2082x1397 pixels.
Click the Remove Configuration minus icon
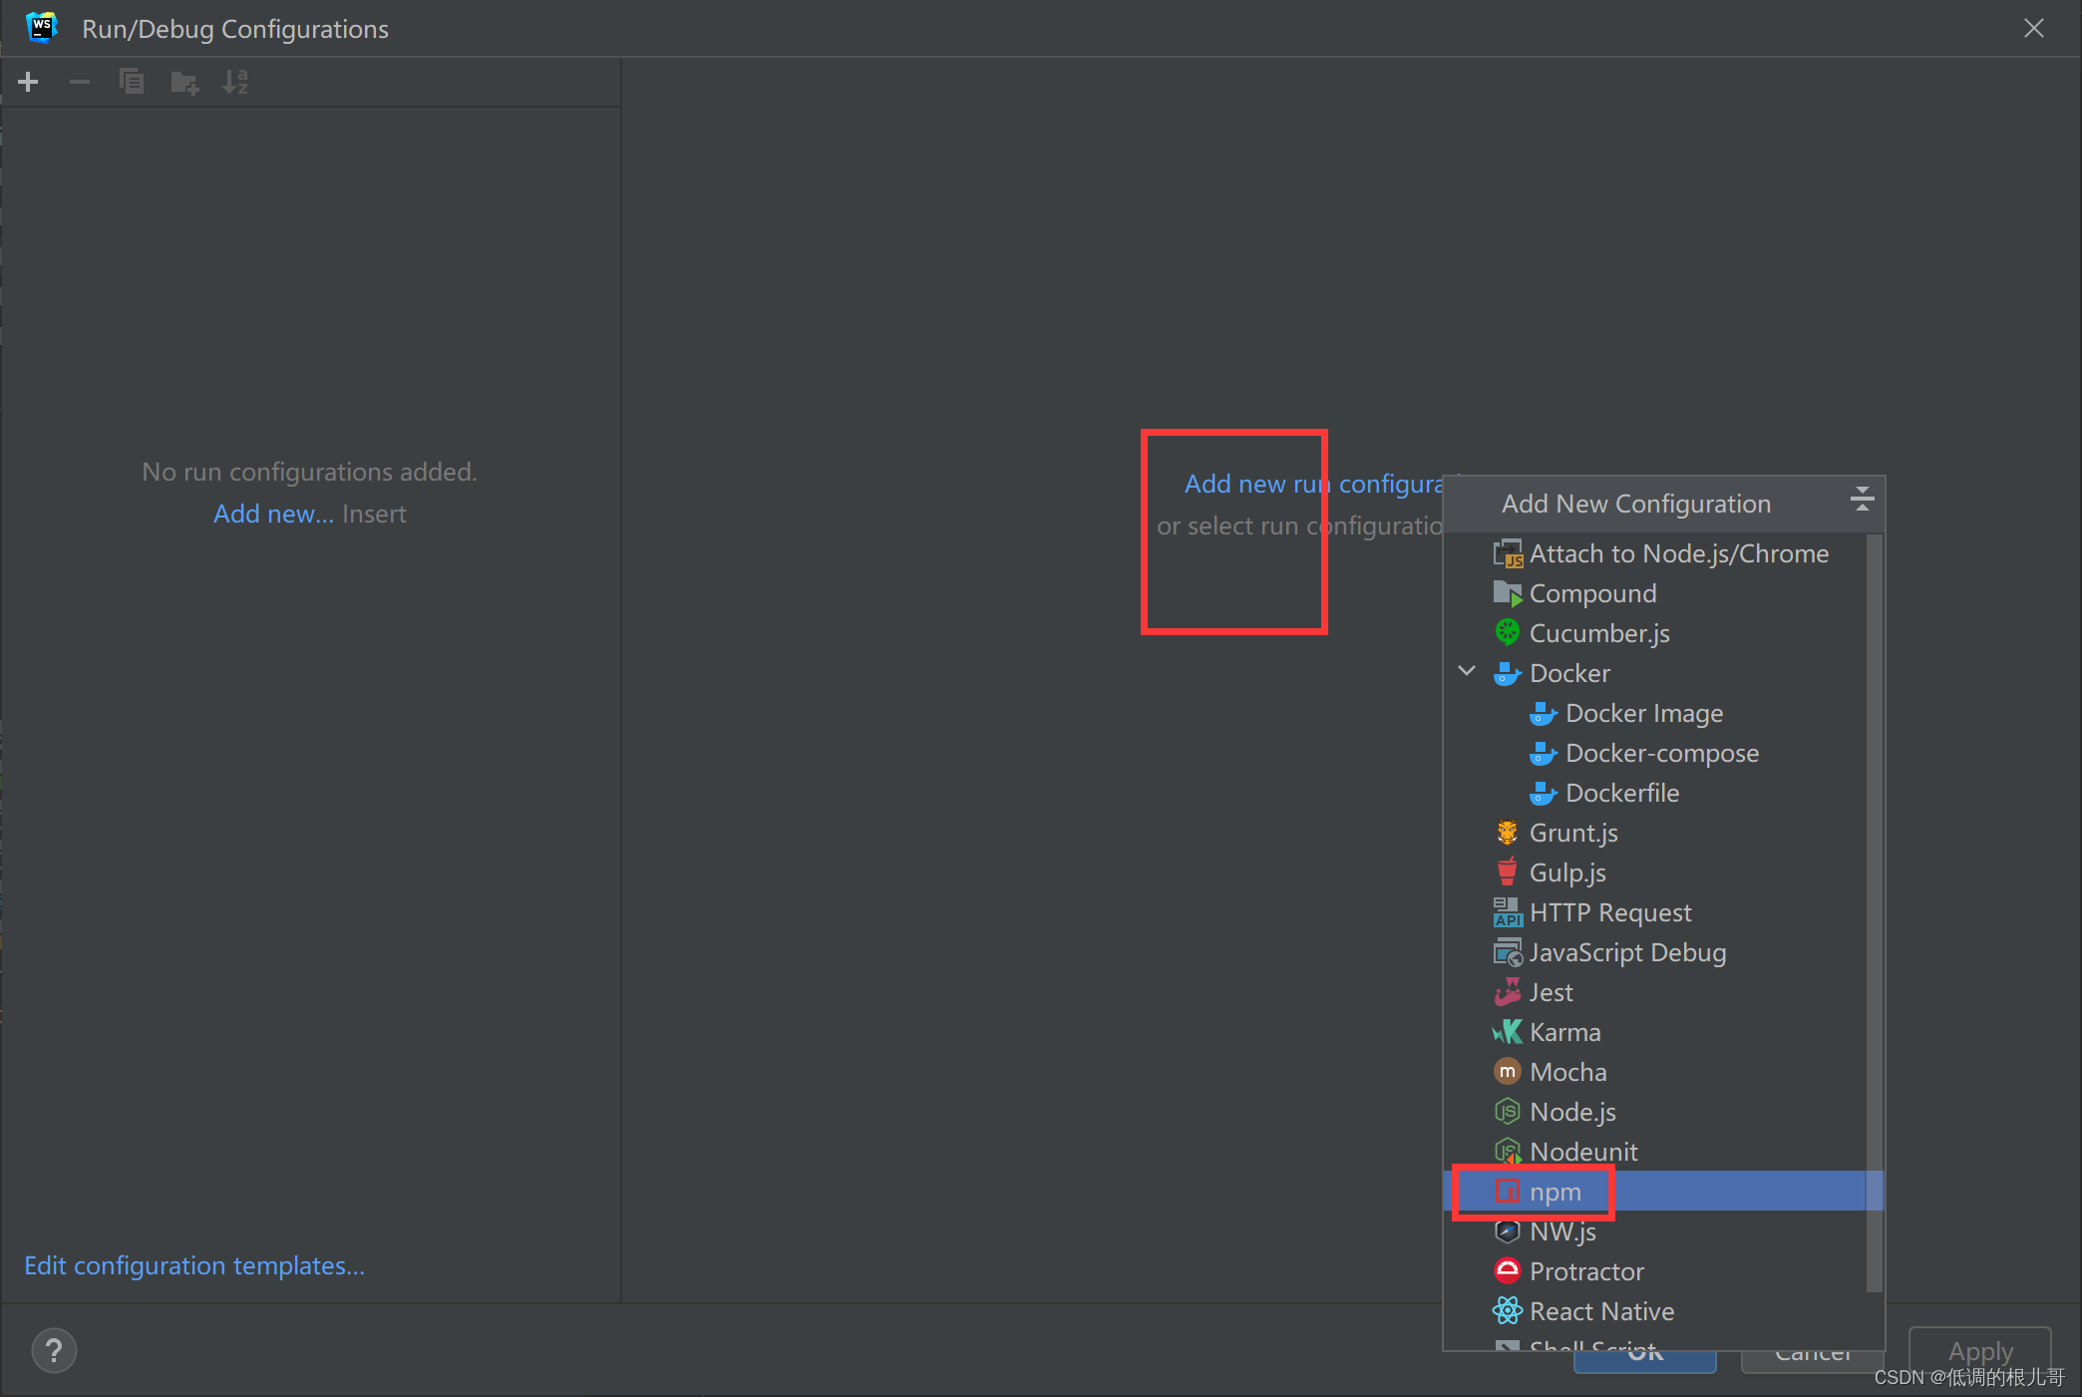click(x=80, y=82)
